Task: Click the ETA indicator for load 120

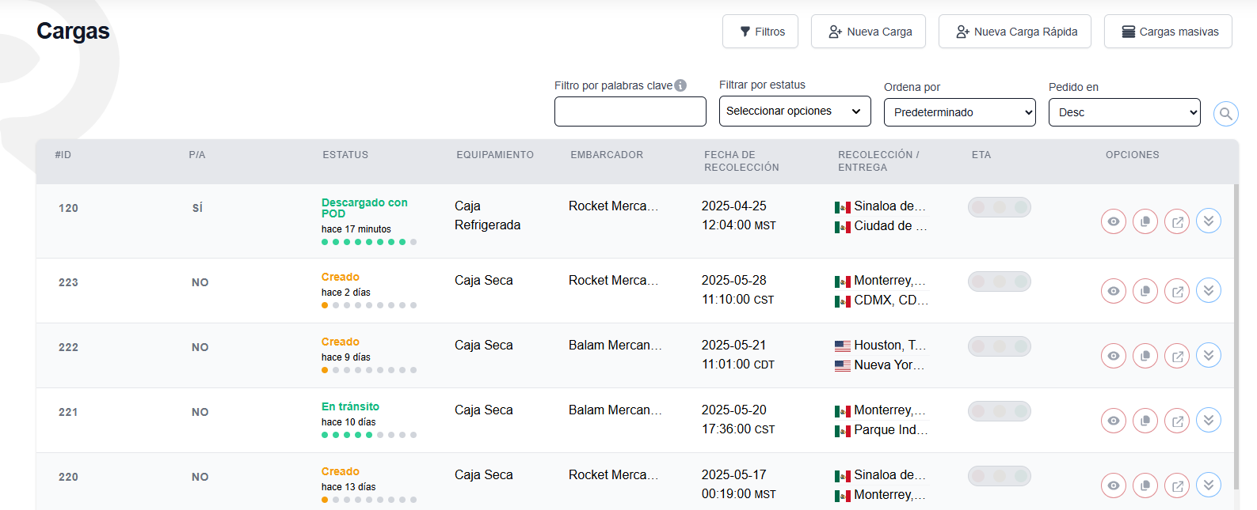Action: [x=1000, y=207]
